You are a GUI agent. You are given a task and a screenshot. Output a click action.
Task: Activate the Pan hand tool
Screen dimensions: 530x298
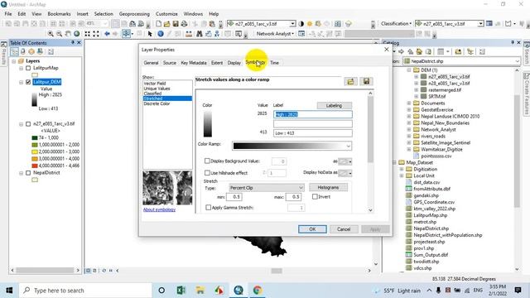tap(68, 34)
